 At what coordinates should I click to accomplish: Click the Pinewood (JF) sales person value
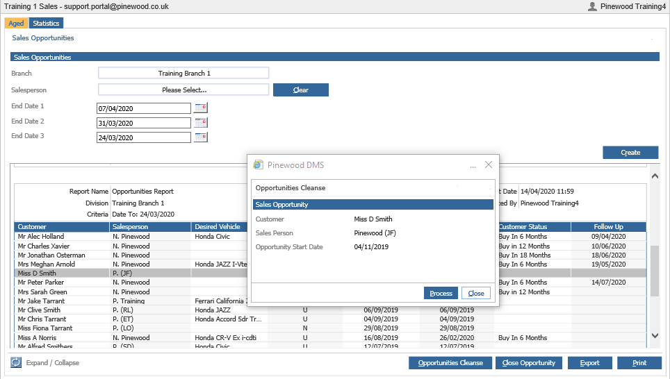tap(375, 233)
